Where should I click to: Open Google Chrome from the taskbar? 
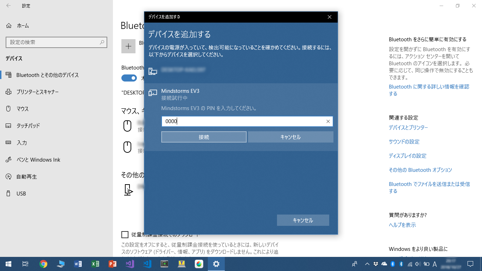[43, 264]
